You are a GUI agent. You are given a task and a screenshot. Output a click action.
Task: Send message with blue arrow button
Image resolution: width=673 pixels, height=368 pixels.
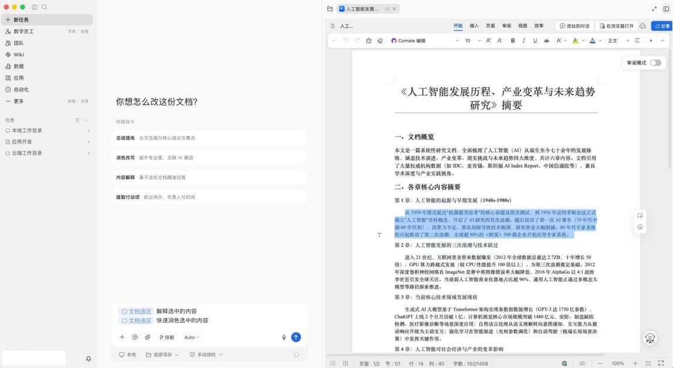296,337
